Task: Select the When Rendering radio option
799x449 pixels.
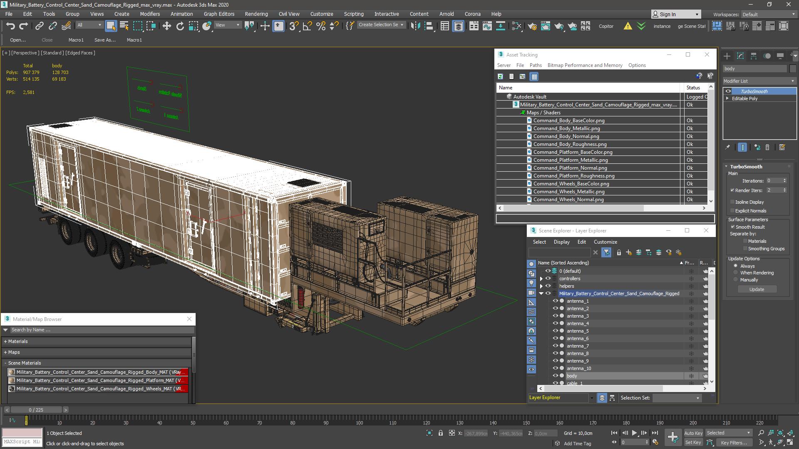Action: [x=735, y=273]
